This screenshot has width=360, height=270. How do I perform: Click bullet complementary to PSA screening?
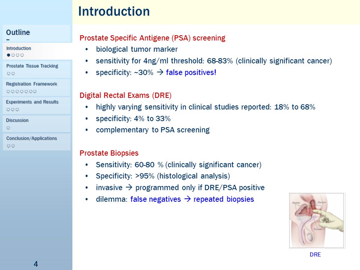(x=153, y=130)
